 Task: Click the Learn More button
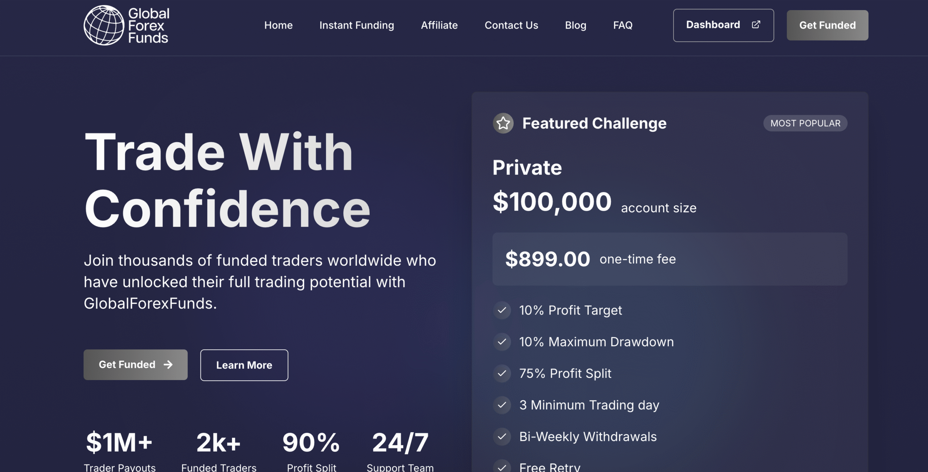point(244,365)
